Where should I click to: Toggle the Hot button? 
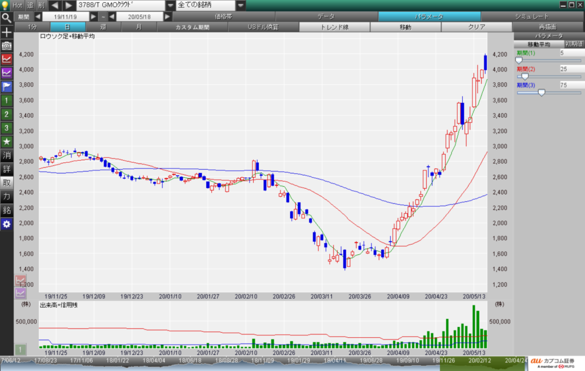point(17,5)
